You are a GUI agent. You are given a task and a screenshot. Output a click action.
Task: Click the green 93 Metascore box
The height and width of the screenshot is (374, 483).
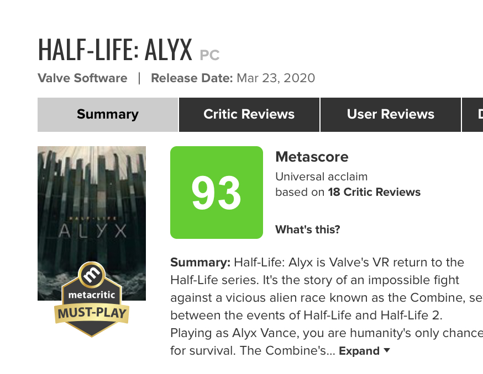(217, 192)
